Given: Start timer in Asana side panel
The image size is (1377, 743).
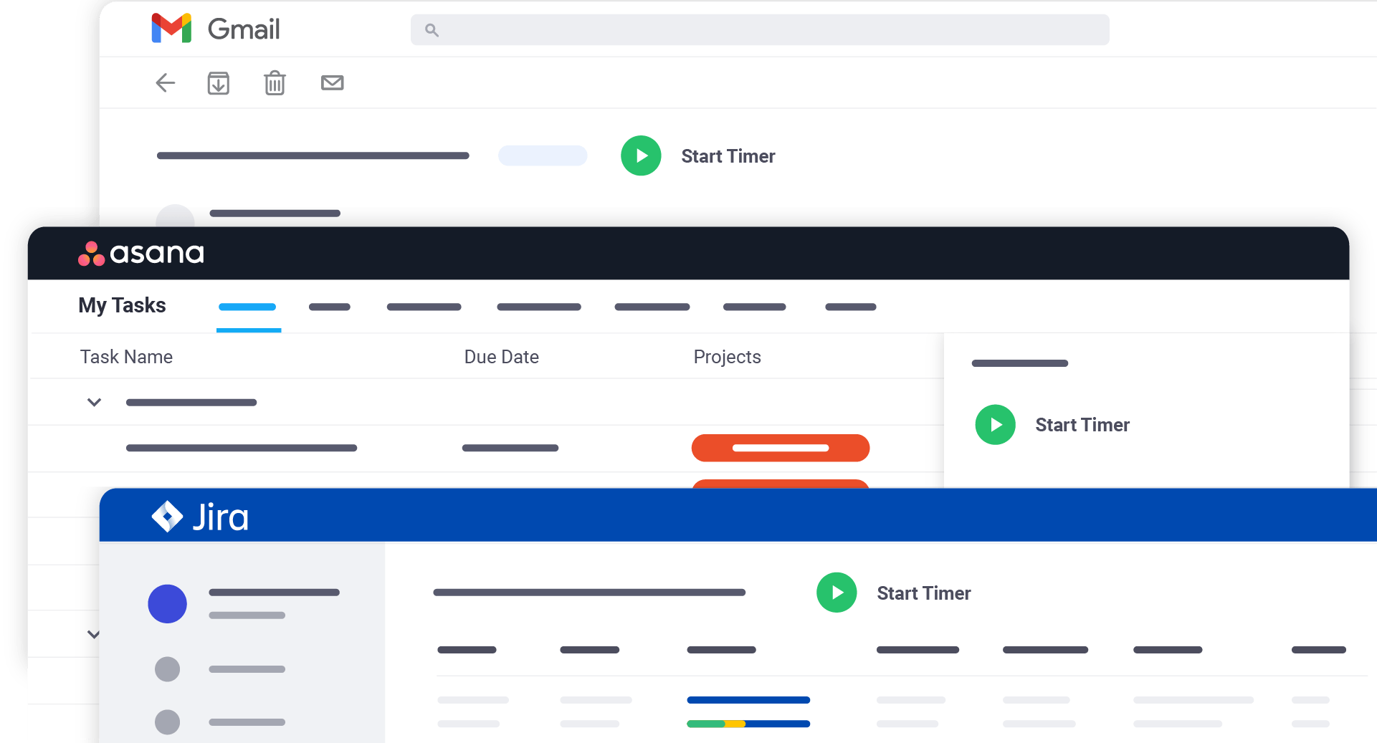Looking at the screenshot, I should pyautogui.click(x=995, y=425).
